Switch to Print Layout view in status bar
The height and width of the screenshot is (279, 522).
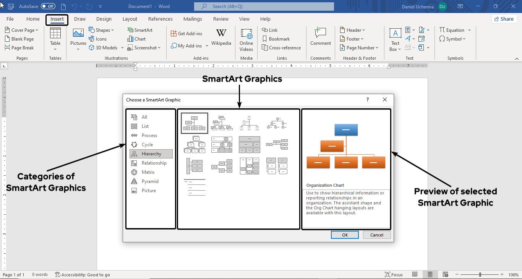(430, 274)
